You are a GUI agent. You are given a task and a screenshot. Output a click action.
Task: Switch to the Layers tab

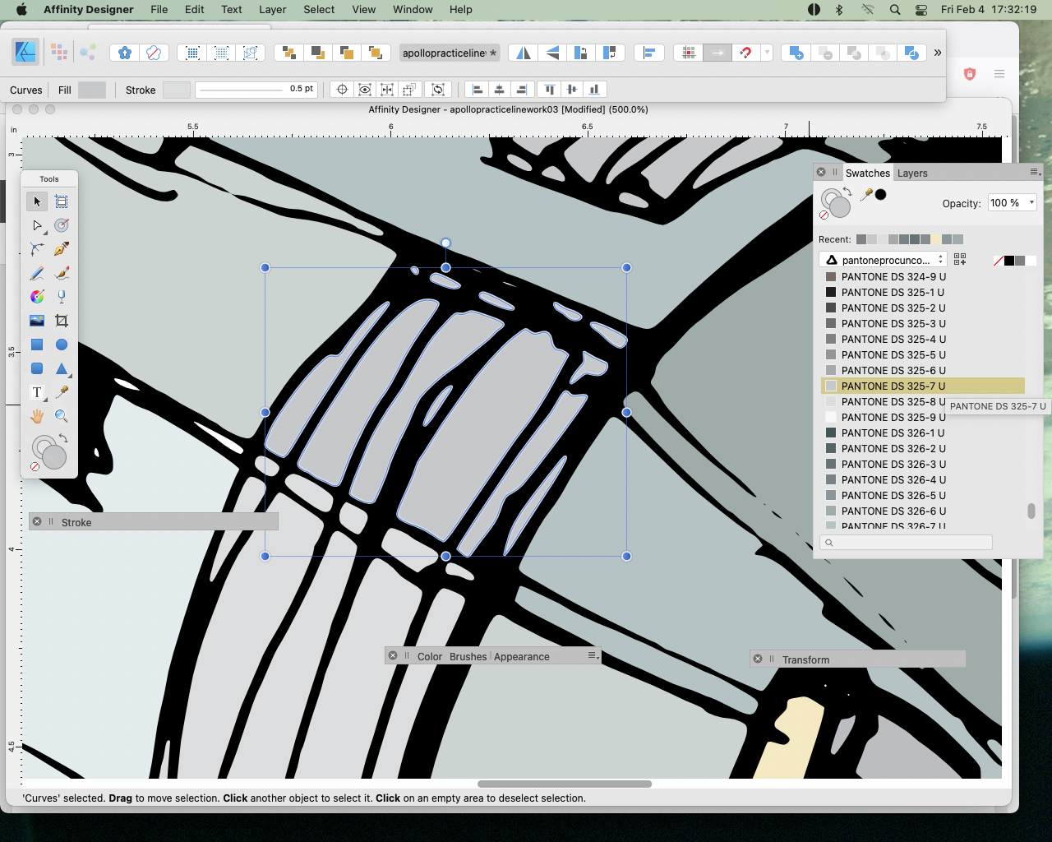pyautogui.click(x=911, y=173)
